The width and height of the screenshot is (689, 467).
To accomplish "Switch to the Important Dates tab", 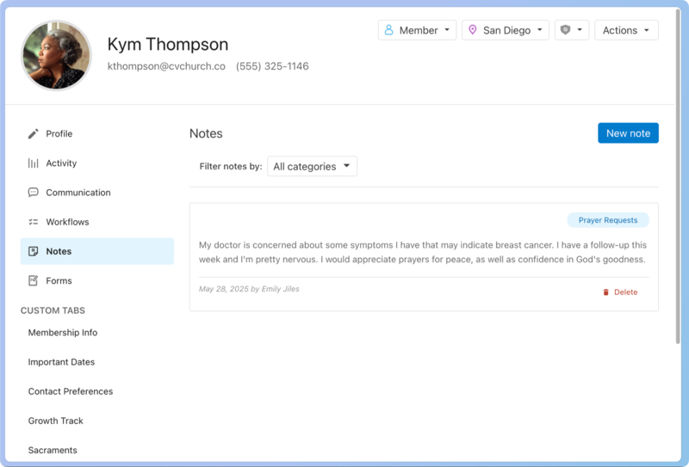I will (61, 362).
